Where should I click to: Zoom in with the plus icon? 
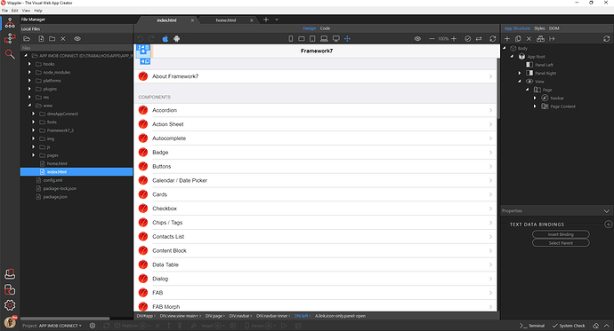click(x=454, y=39)
